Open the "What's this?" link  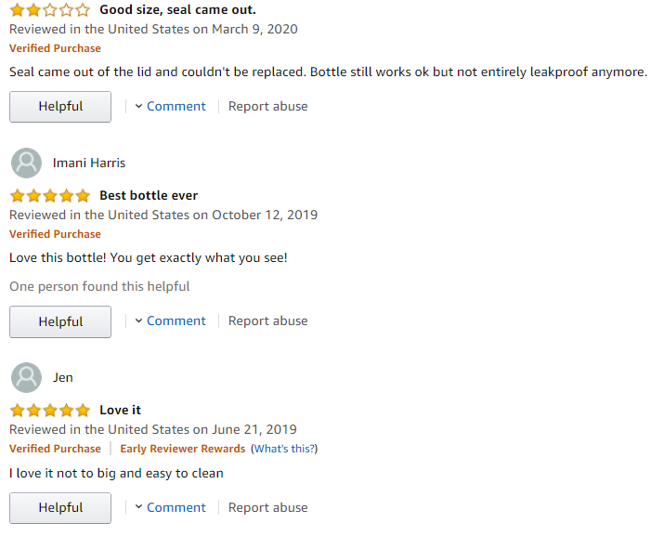[284, 449]
